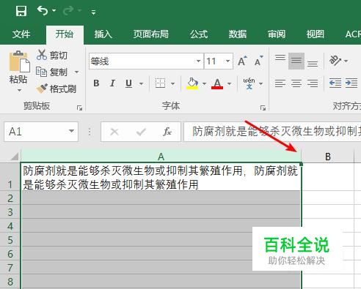Select row 5 header
Screen dimensions: 361x289
pyautogui.click(x=10, y=240)
